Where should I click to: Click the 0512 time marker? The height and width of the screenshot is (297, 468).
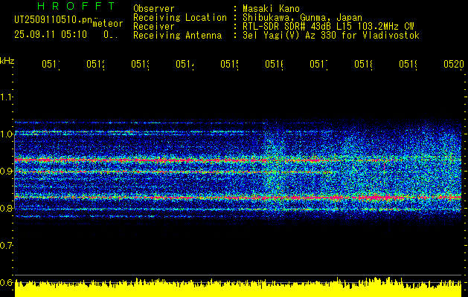pos(95,65)
